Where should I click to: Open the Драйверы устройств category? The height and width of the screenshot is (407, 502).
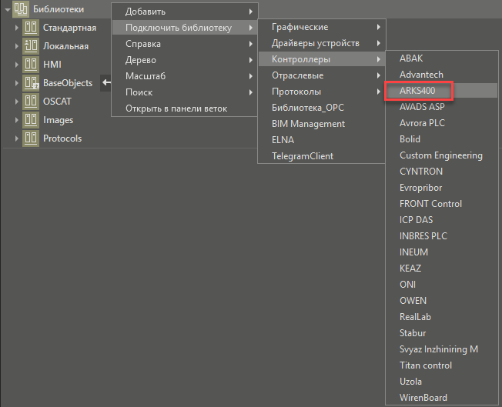click(x=322, y=43)
